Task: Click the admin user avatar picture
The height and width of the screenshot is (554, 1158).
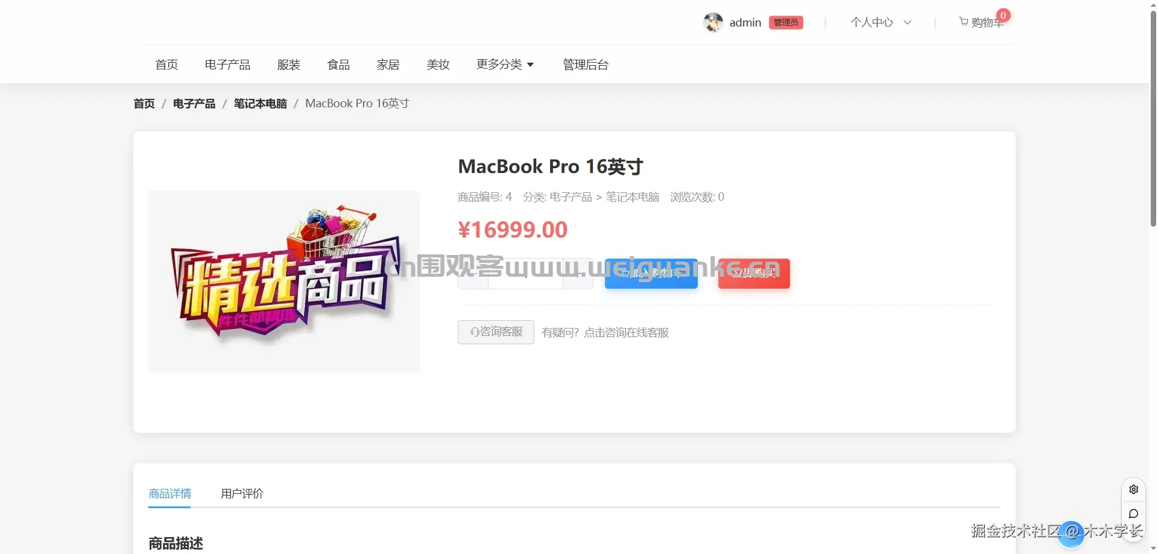Action: point(713,22)
